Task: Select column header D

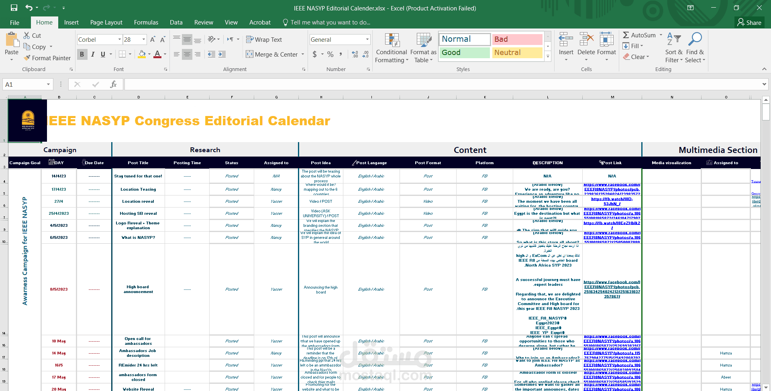Action: click(x=139, y=97)
